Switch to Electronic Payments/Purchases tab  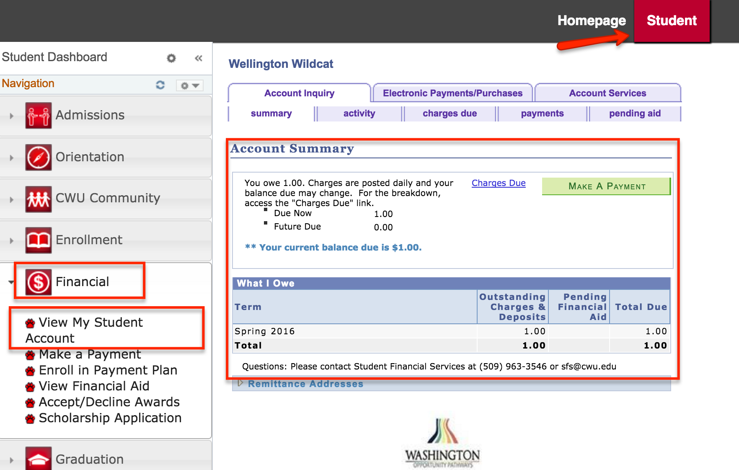pos(453,93)
